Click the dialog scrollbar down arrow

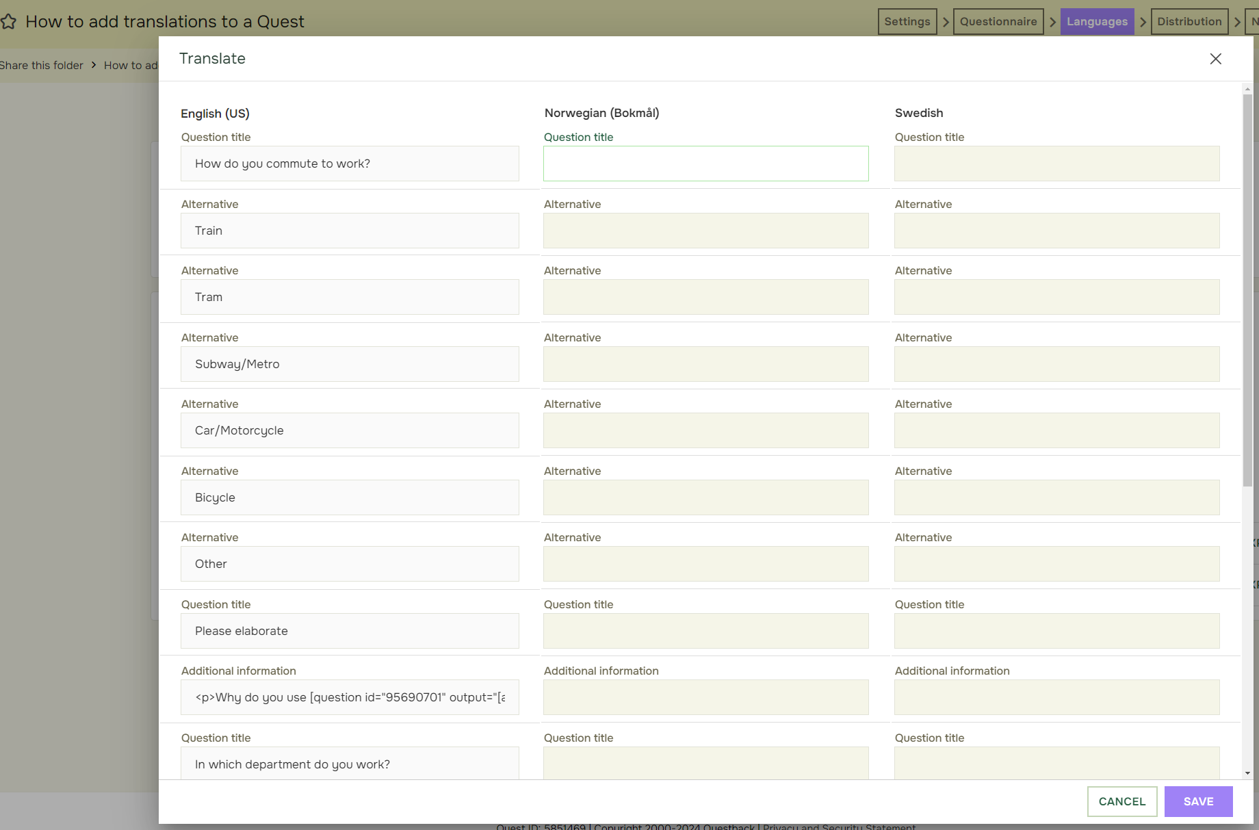pyautogui.click(x=1247, y=773)
